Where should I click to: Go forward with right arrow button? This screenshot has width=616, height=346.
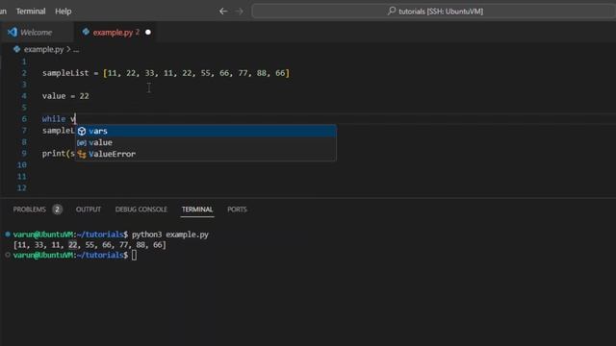[x=239, y=12]
